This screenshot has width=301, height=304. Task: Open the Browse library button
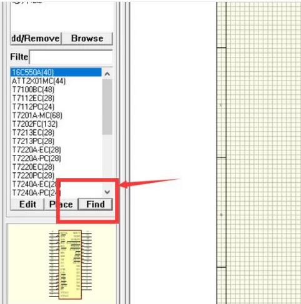[87, 39]
